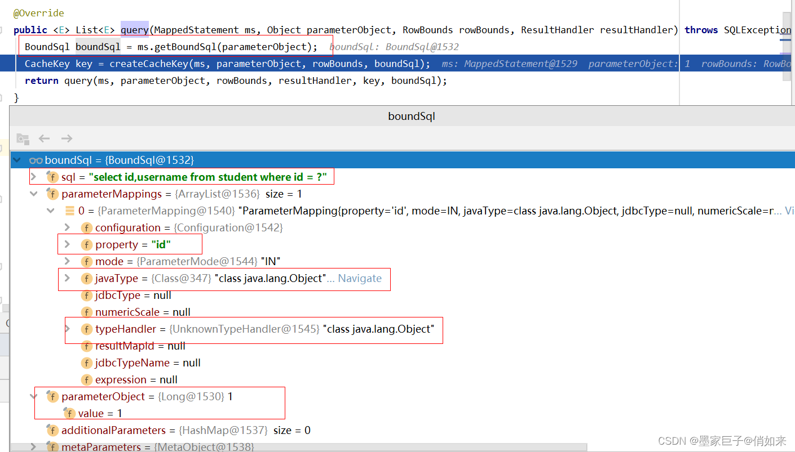Click the folder icon beside the back arrow
The image size is (795, 452).
tap(23, 138)
